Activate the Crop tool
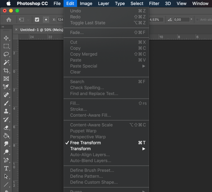Image resolution: width=212 pixels, height=192 pixels. click(6, 71)
